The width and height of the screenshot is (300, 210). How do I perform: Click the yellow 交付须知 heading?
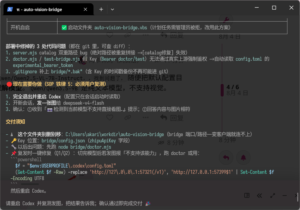(x=15, y=122)
